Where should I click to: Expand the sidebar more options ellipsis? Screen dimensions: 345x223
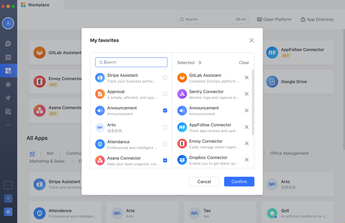8,125
